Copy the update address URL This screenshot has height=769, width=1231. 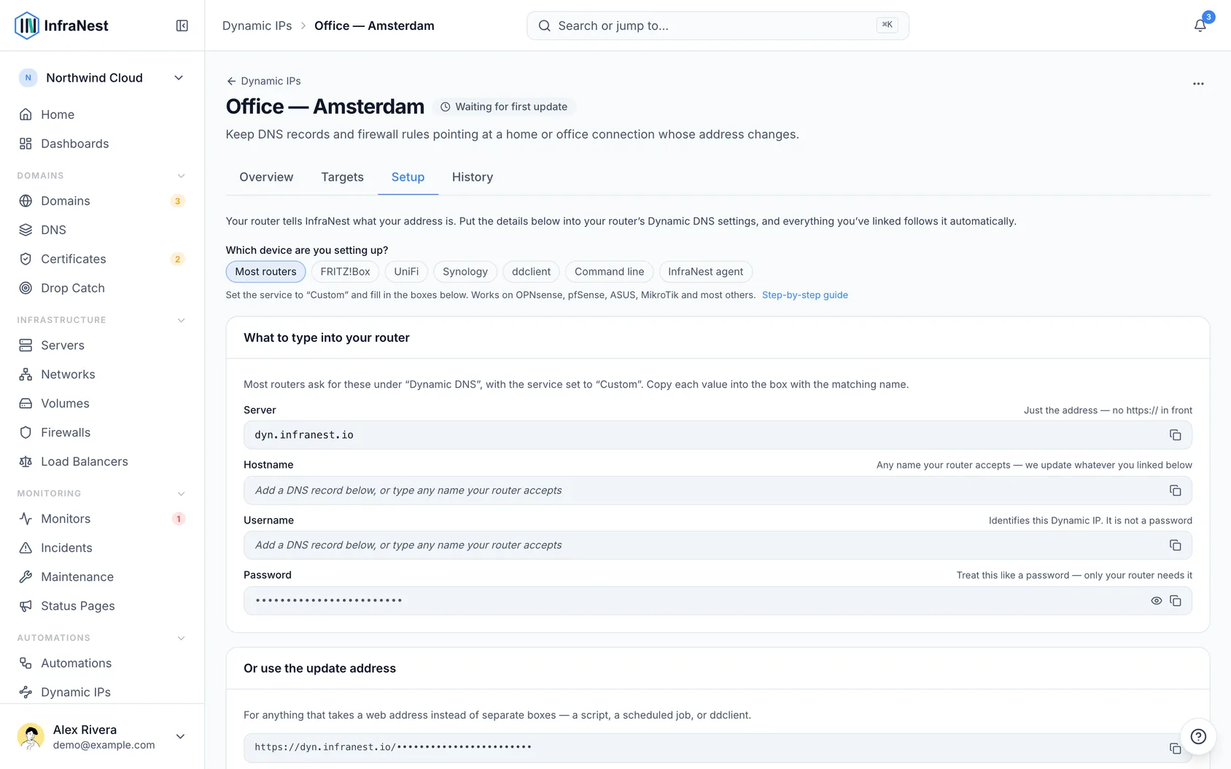1175,749
